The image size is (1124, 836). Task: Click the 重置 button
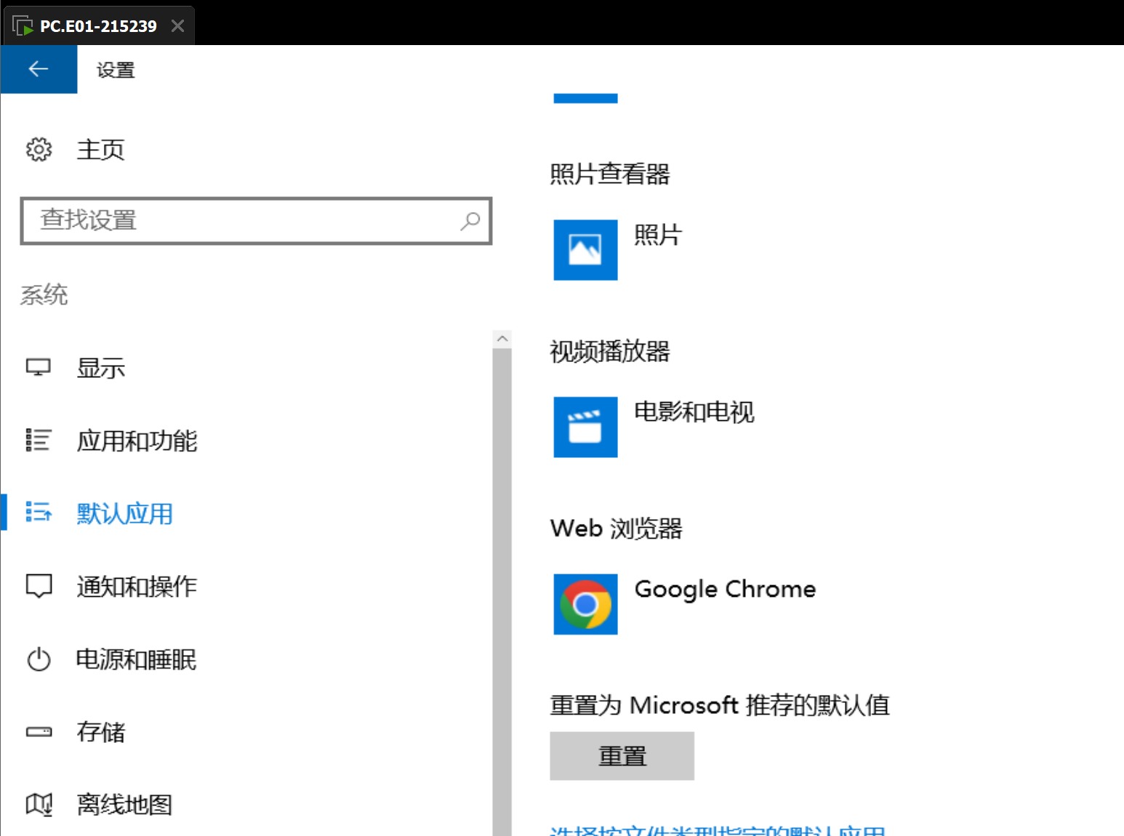[x=622, y=756]
